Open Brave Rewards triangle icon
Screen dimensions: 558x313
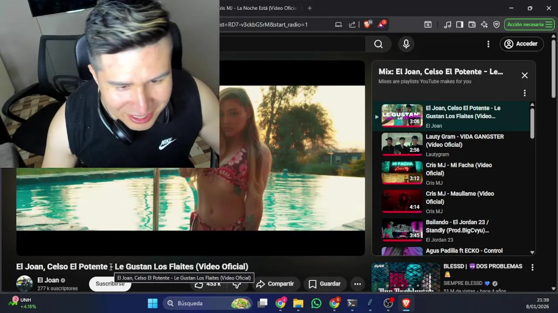point(381,24)
